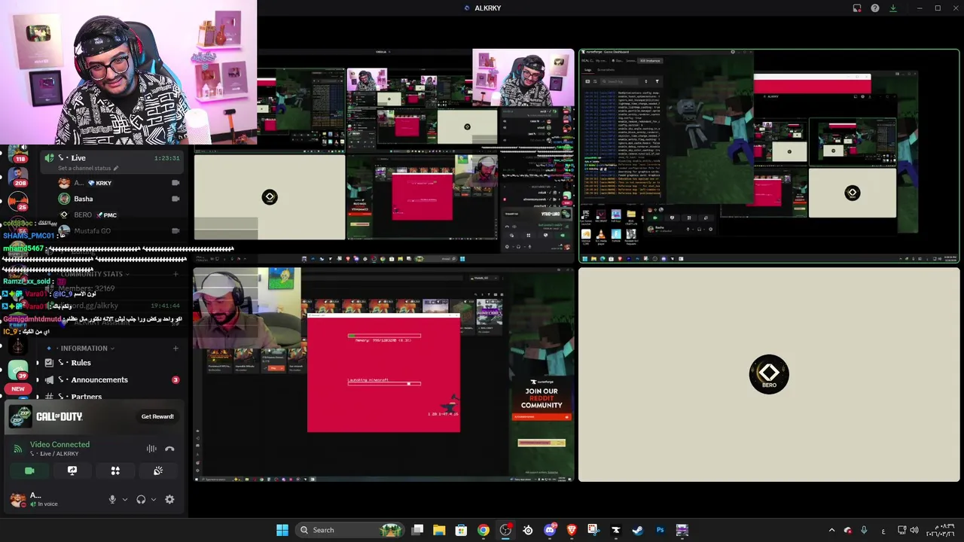Select top-right streamed dashboard tile

(769, 156)
